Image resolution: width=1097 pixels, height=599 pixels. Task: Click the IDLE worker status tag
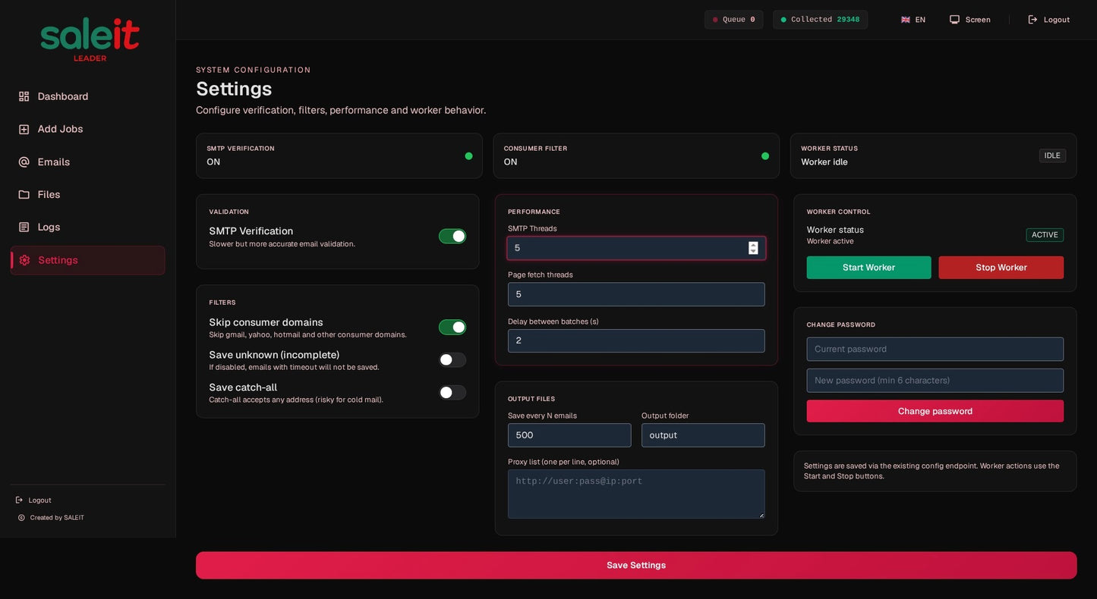tap(1052, 155)
